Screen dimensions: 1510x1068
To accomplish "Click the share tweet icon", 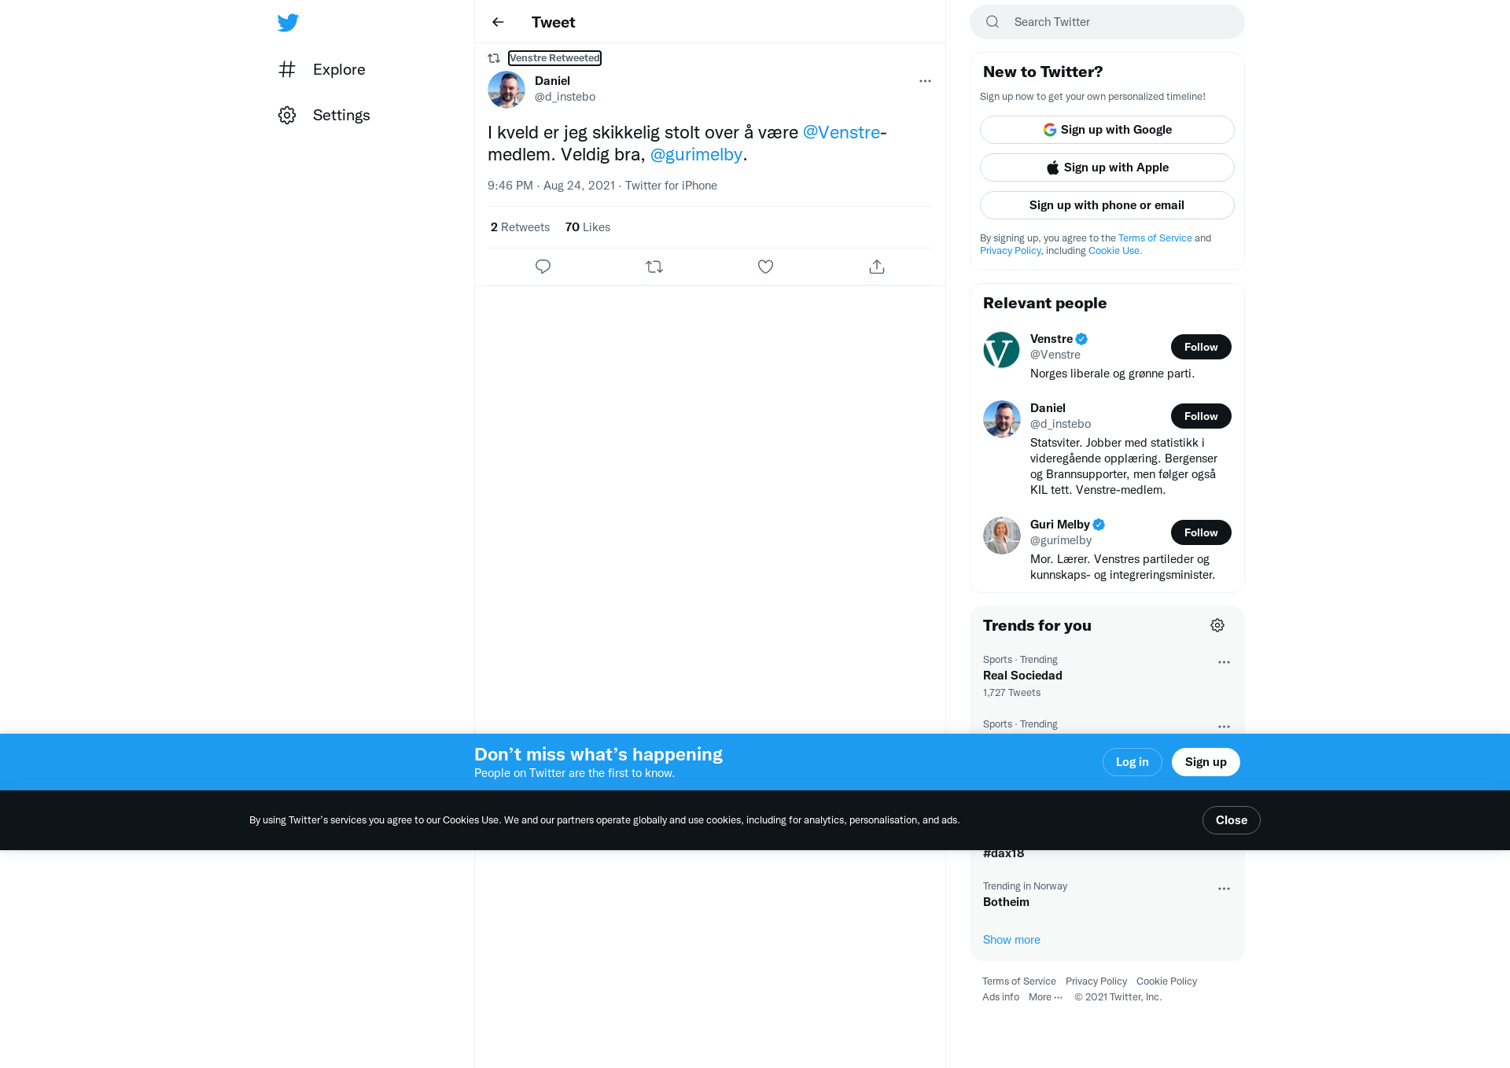I will [x=877, y=267].
